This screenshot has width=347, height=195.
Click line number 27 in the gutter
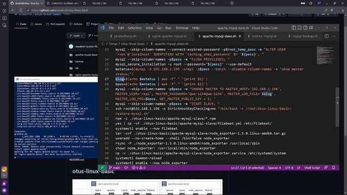(107, 79)
